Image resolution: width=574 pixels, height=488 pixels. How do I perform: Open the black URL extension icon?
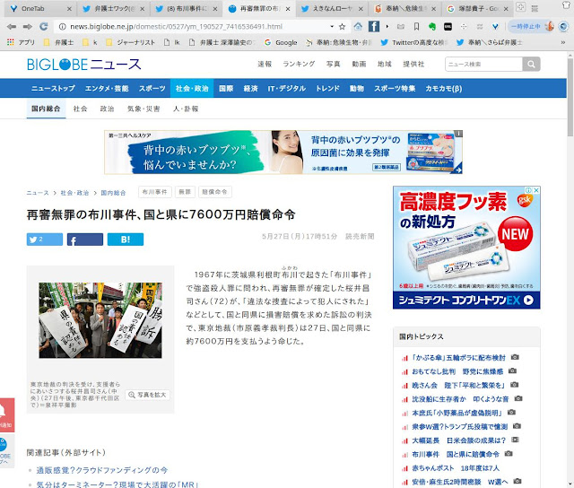tap(448, 26)
